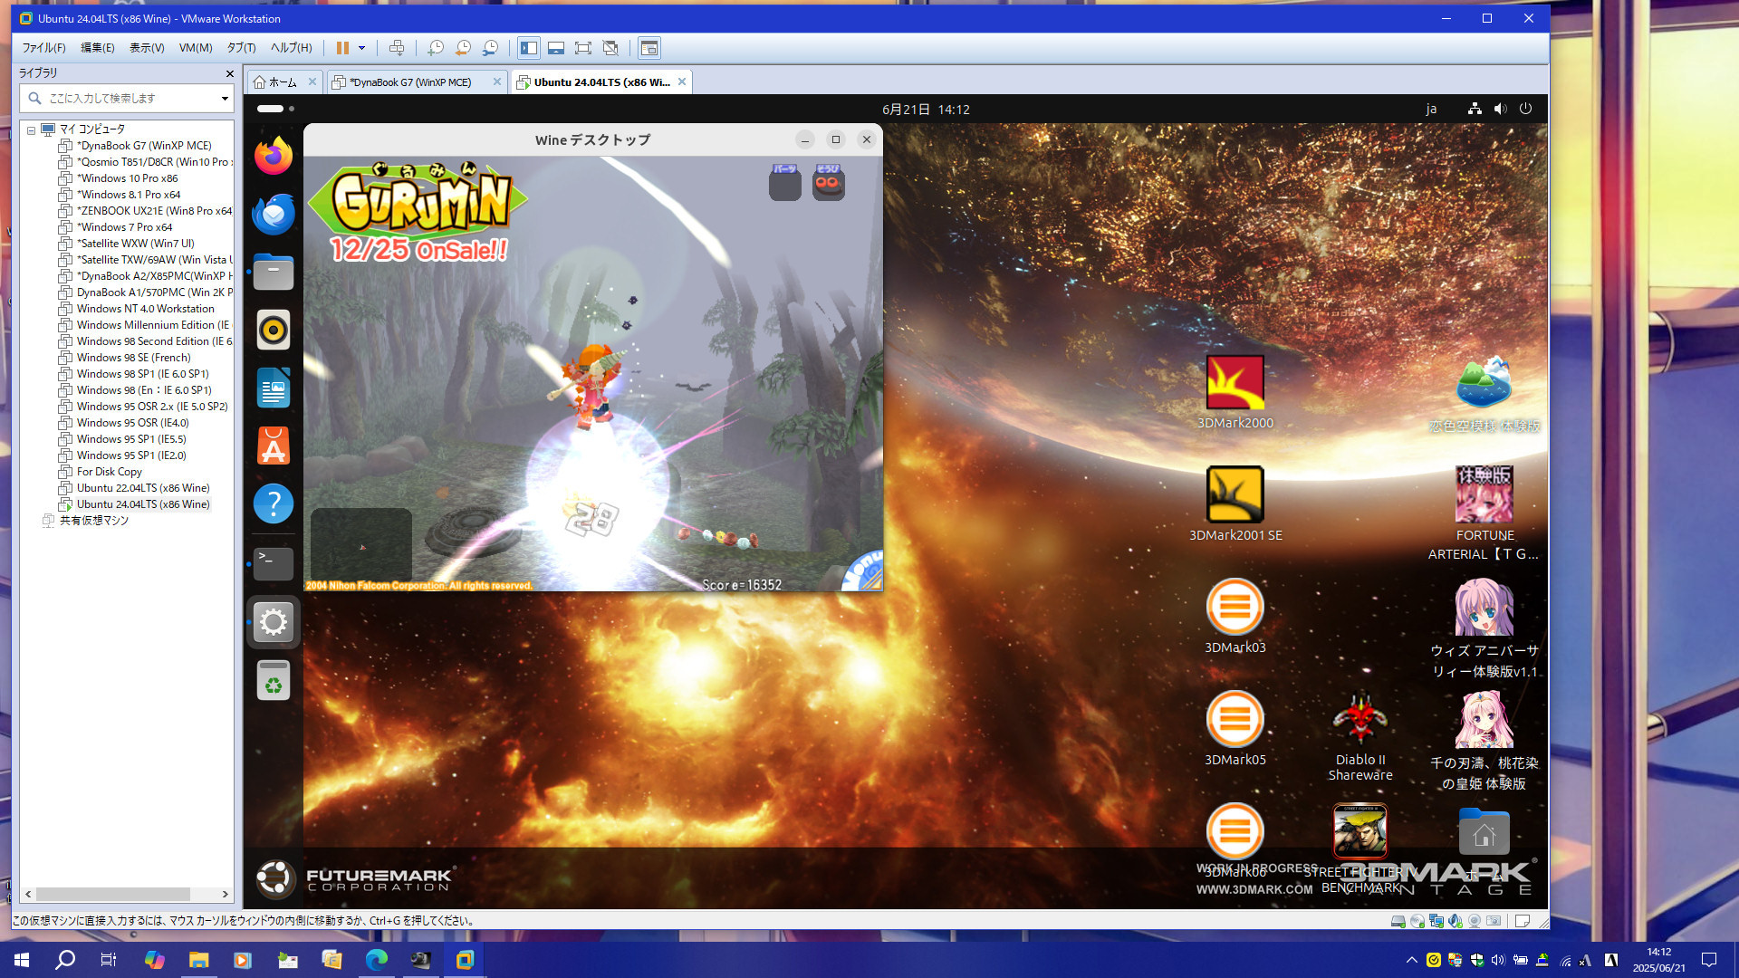Click the library horizontal scrollbar thumb
1739x978 pixels.
(113, 894)
